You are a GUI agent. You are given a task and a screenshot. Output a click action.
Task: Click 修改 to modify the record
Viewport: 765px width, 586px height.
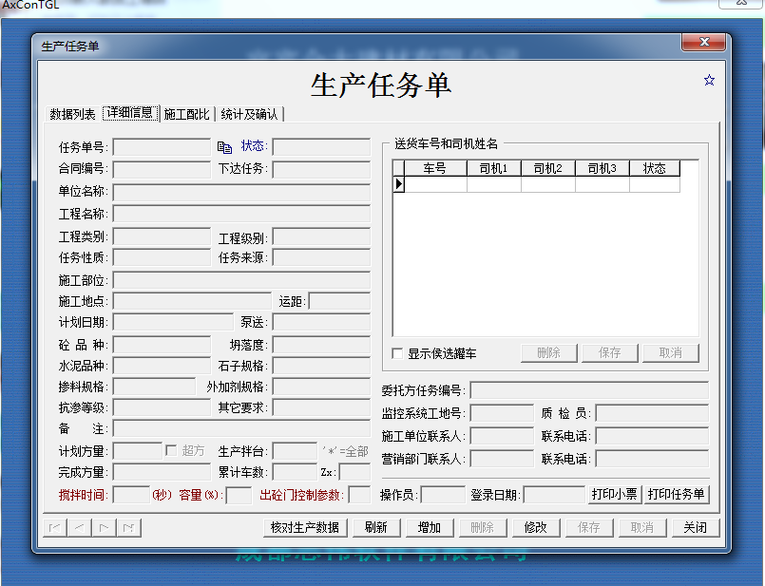point(535,526)
